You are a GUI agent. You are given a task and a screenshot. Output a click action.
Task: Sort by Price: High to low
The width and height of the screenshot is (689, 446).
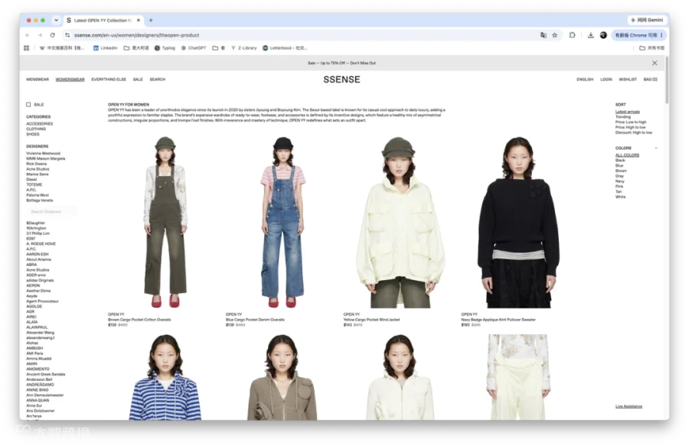pos(631,127)
